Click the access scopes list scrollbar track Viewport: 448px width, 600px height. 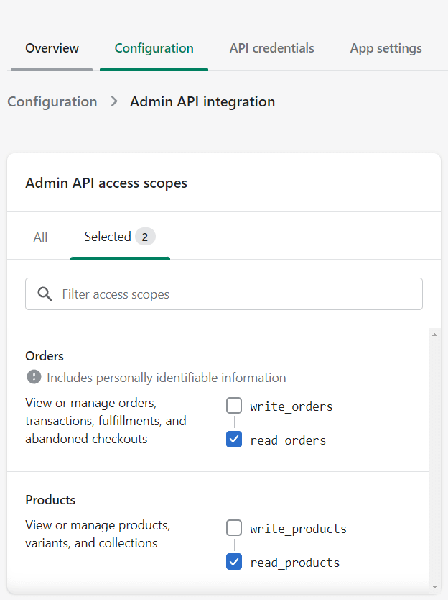pyautogui.click(x=434, y=460)
